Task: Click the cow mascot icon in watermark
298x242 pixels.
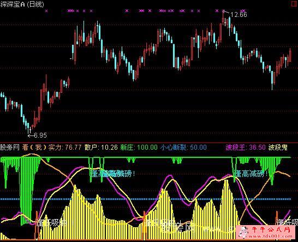Action: point(243,232)
